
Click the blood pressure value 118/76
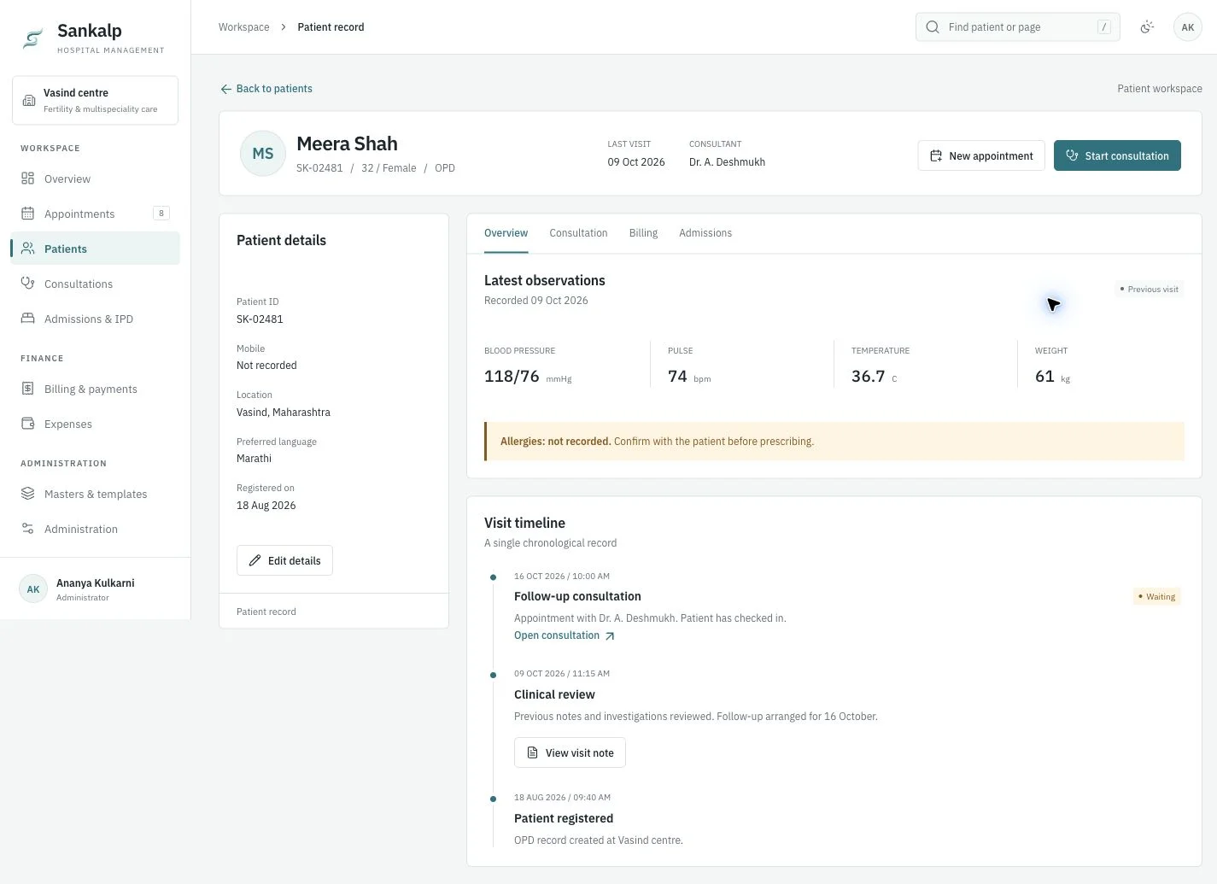coord(512,377)
